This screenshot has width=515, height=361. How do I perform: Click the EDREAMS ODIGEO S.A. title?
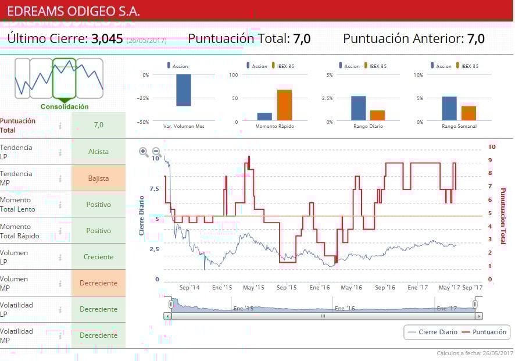point(74,11)
